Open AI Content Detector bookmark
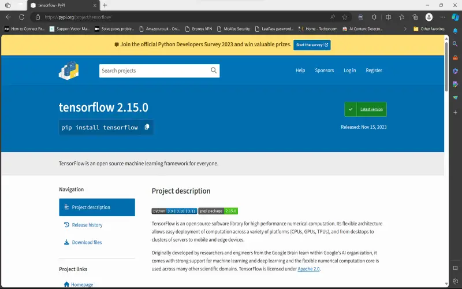This screenshot has height=289, width=462. pos(363,29)
